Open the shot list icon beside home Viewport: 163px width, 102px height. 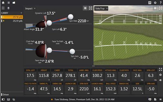pos(8,3)
